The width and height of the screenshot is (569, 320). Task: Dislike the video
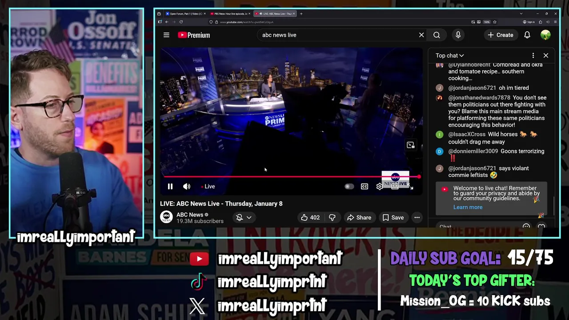[x=332, y=218]
